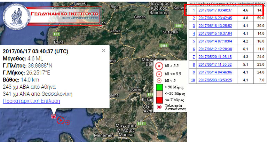Select the smallest earthquake marker on map

(68, 123)
